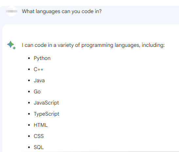
Task: Click the blurred user avatar beside the prompt
Action: pos(11,11)
